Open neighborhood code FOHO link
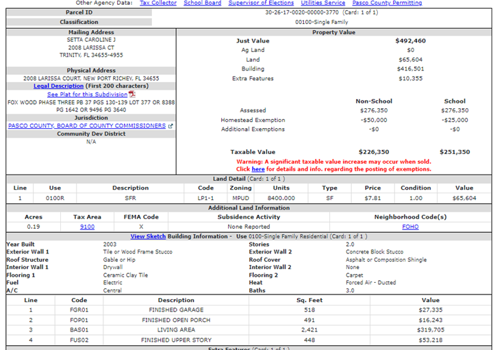The image size is (495, 350). (410, 227)
